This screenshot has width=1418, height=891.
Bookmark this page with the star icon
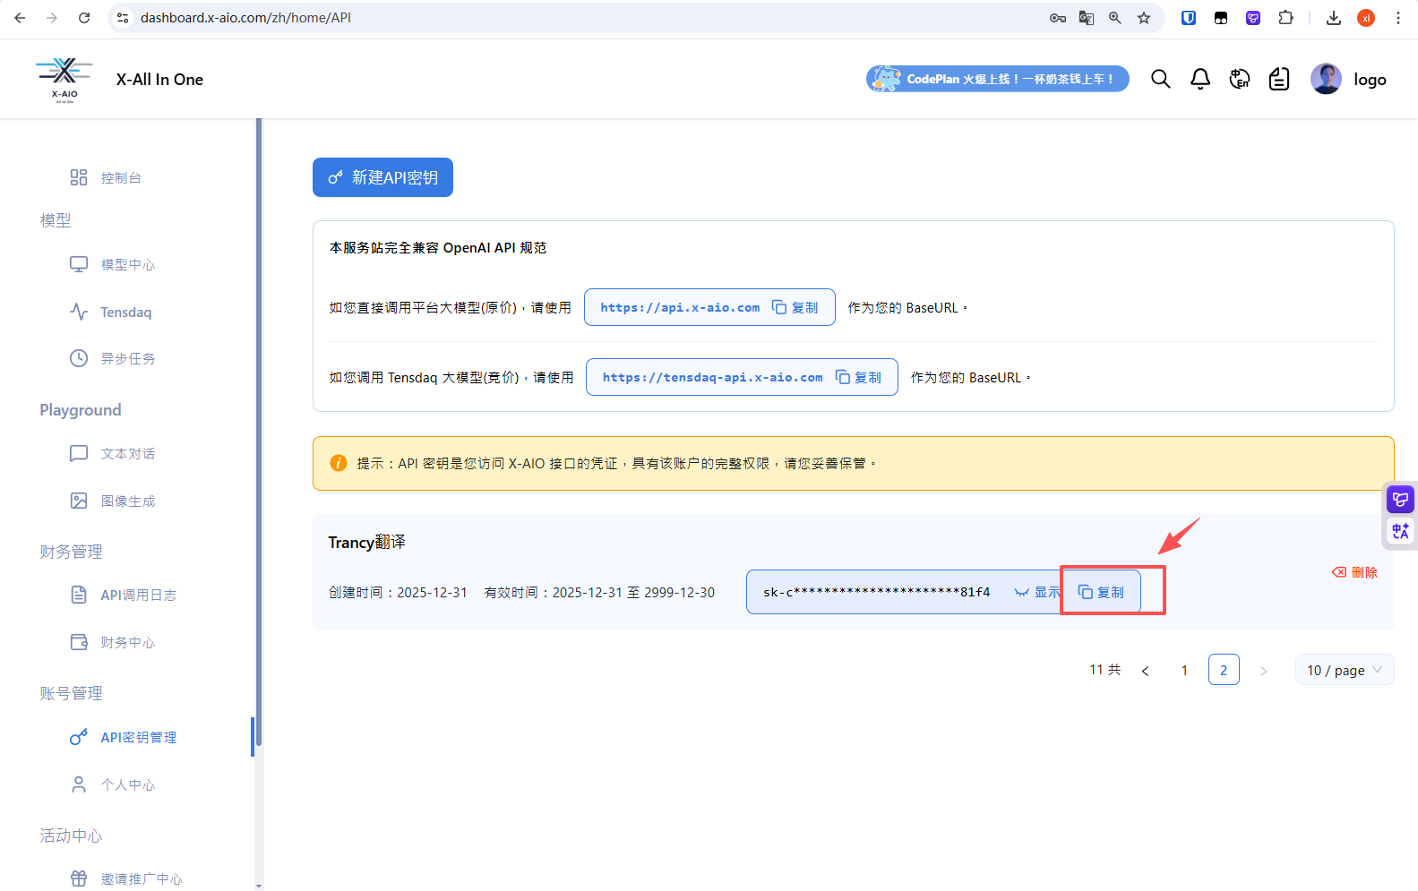1144,18
